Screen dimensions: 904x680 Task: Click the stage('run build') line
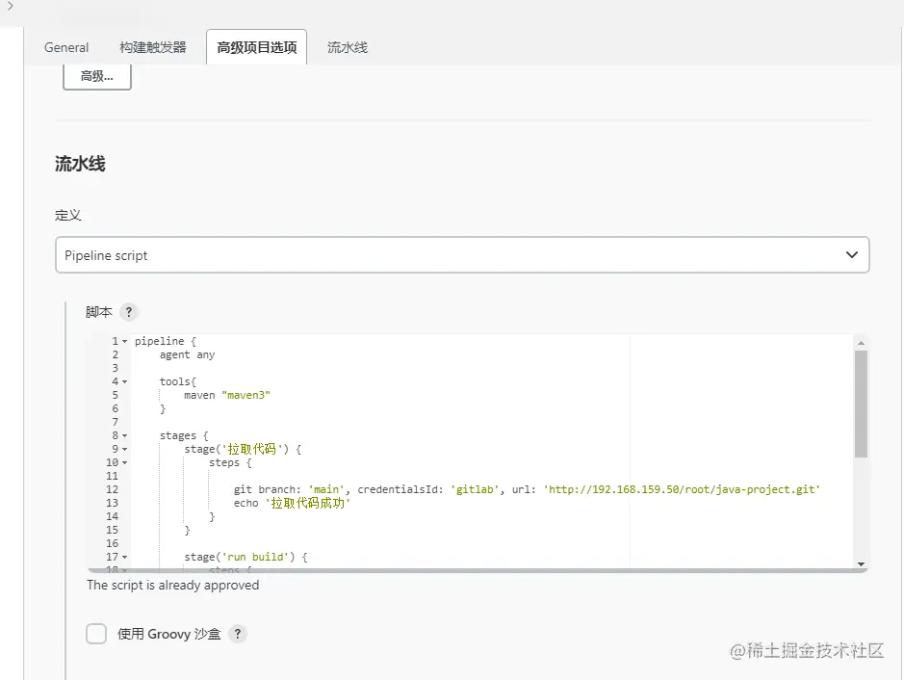(x=245, y=557)
